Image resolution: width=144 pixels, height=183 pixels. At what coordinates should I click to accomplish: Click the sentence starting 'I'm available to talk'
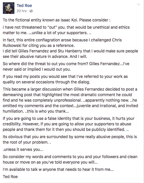tap(58, 169)
